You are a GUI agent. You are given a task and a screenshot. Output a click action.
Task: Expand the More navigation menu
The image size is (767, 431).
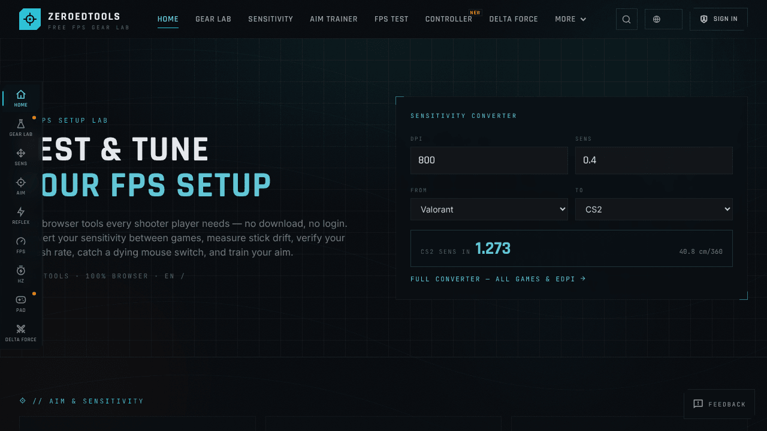[x=570, y=19]
